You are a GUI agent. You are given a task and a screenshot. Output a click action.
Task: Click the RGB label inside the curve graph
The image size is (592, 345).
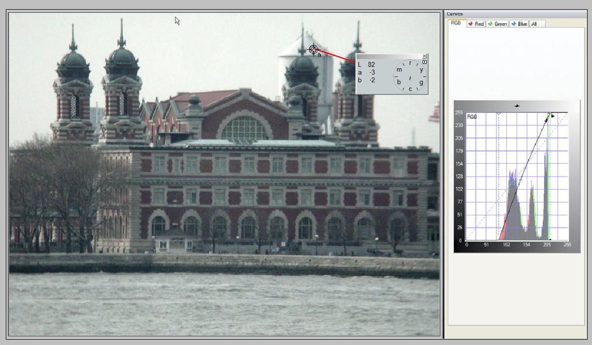472,117
